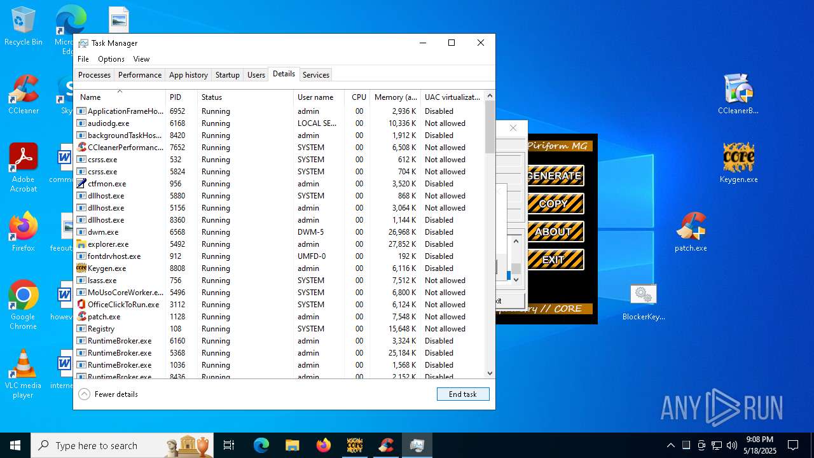
Task: Sort by CPU column header
Action: click(357, 97)
